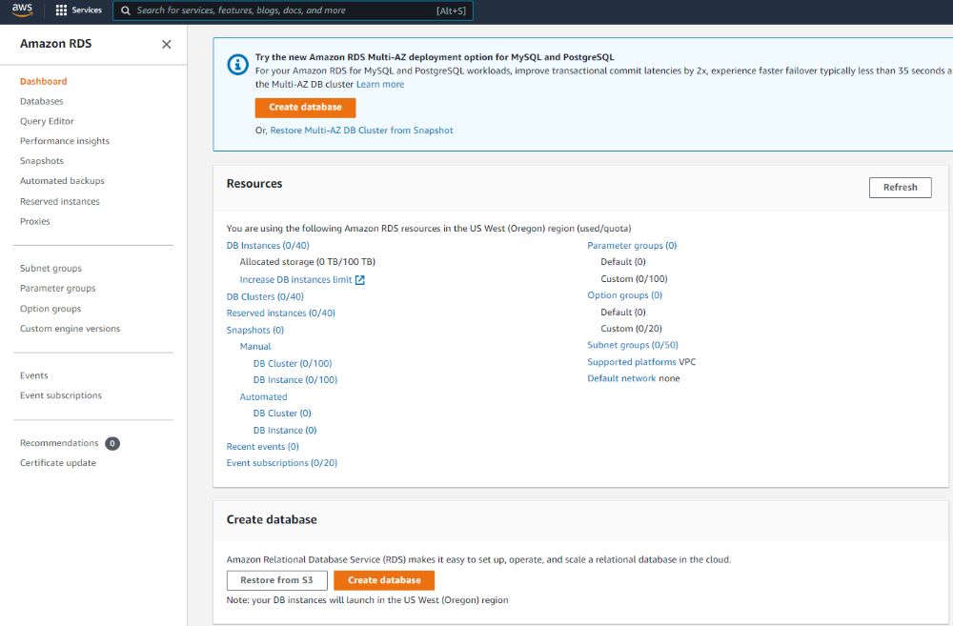This screenshot has width=953, height=626.
Task: Open Reserved instances in sidebar
Action: tap(59, 202)
